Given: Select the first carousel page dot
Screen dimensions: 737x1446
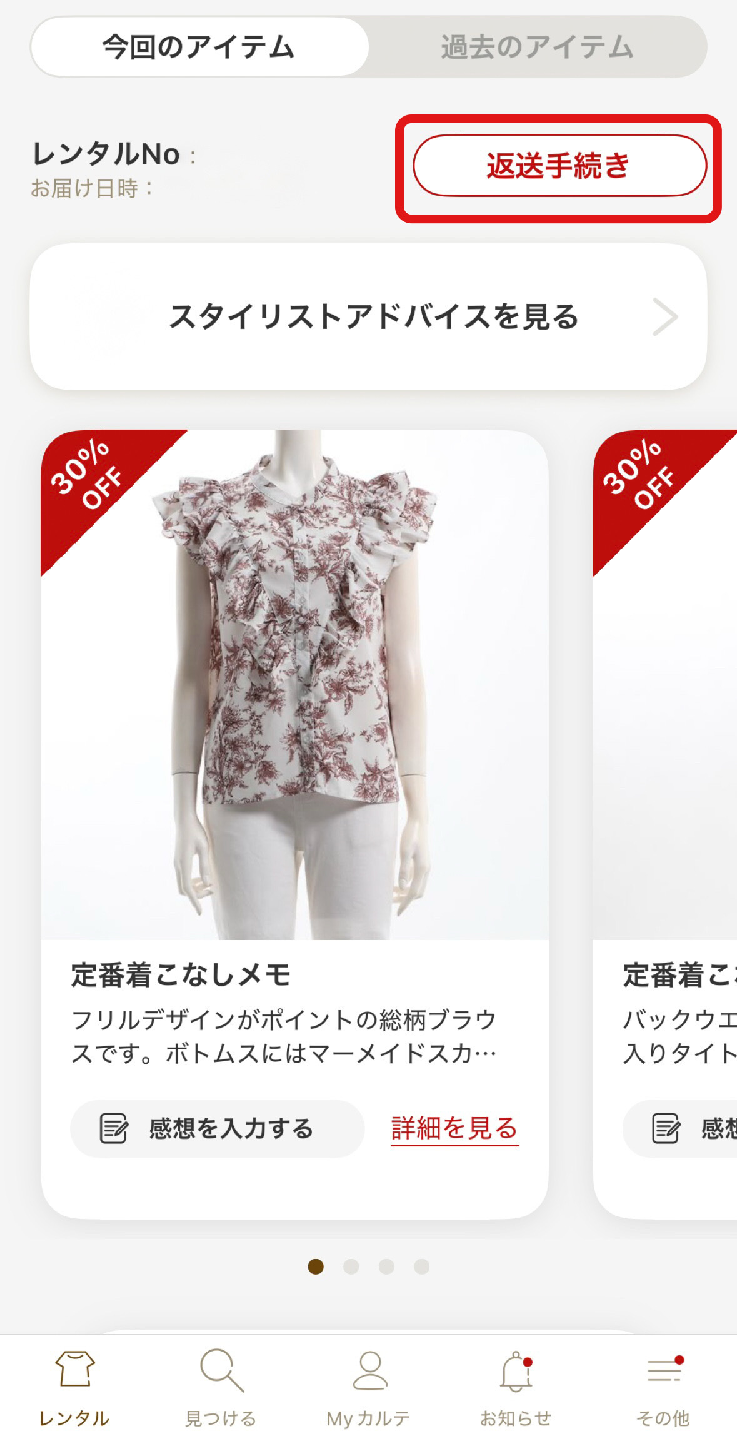Looking at the screenshot, I should point(316,1267).
